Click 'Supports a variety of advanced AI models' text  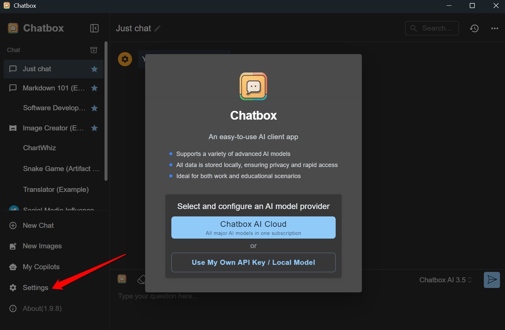click(233, 154)
